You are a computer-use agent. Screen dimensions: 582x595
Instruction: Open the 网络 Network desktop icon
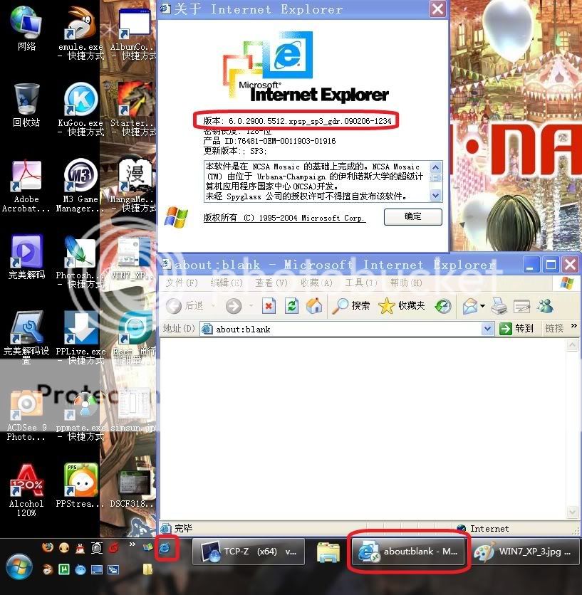[26, 28]
